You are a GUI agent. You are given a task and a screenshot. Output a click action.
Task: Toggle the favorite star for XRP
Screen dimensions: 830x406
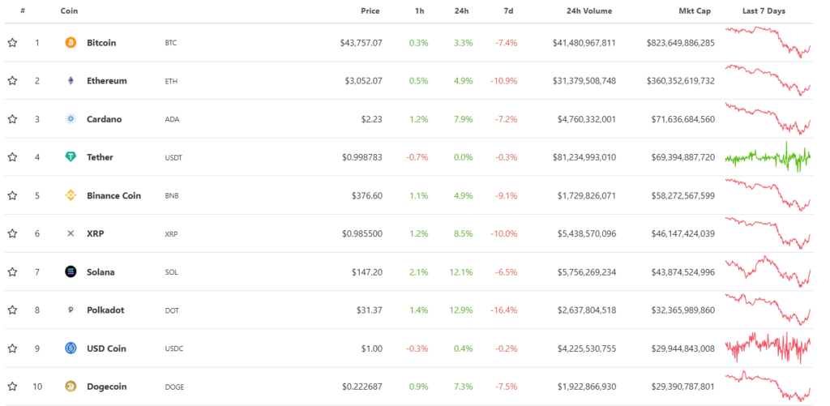tap(12, 233)
